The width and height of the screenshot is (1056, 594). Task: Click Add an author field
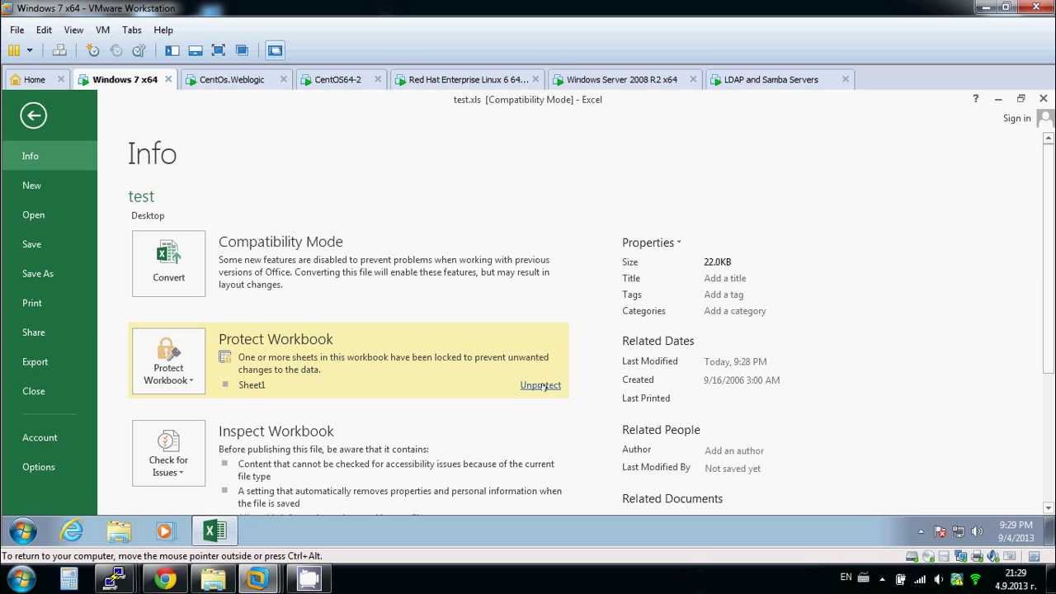[734, 451]
